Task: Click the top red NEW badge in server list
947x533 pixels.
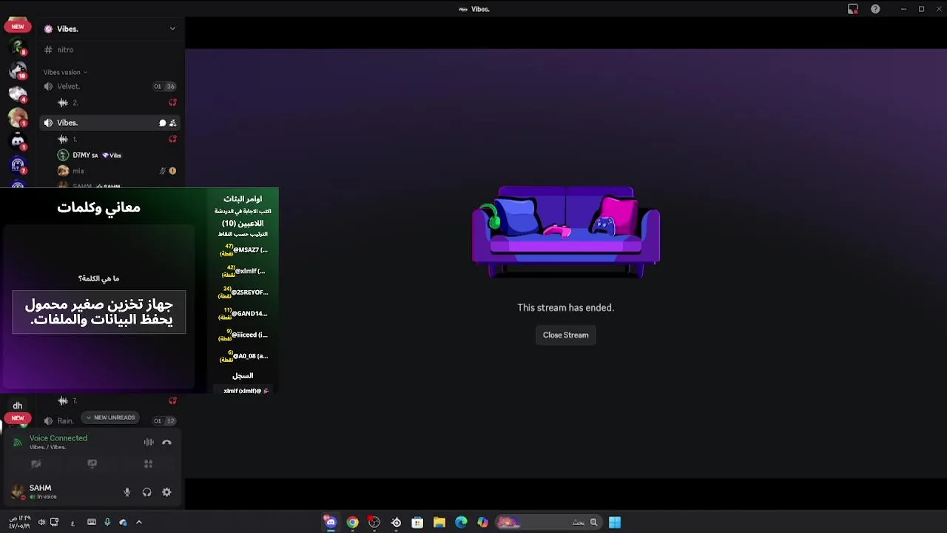Action: 18,27
